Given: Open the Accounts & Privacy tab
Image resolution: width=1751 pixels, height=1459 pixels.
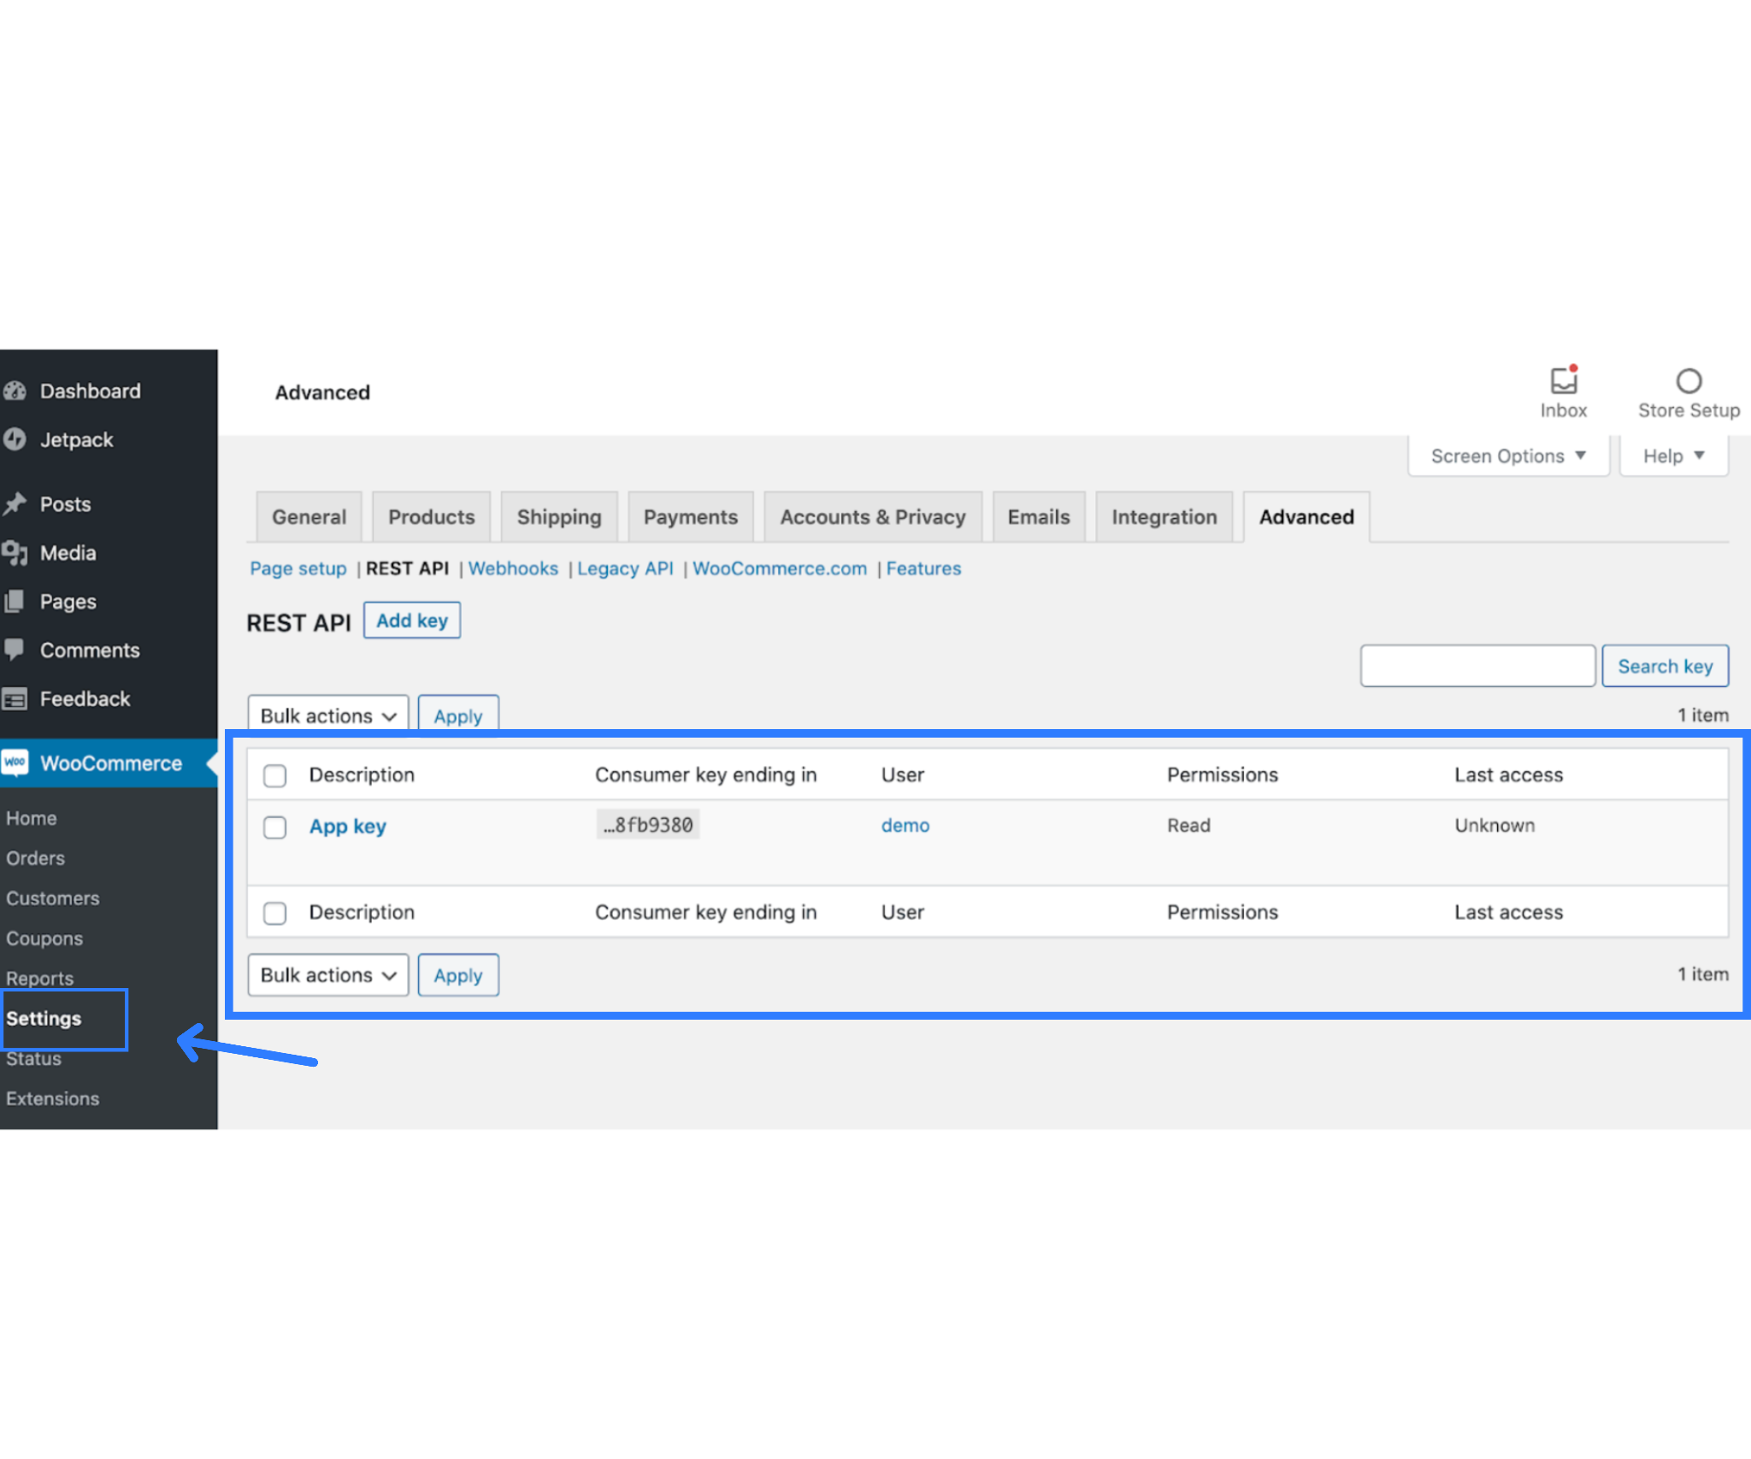Looking at the screenshot, I should pyautogui.click(x=873, y=516).
